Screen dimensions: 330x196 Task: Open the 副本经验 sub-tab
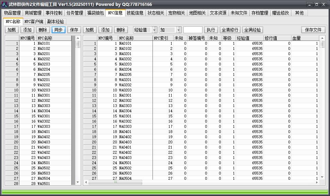point(55,22)
